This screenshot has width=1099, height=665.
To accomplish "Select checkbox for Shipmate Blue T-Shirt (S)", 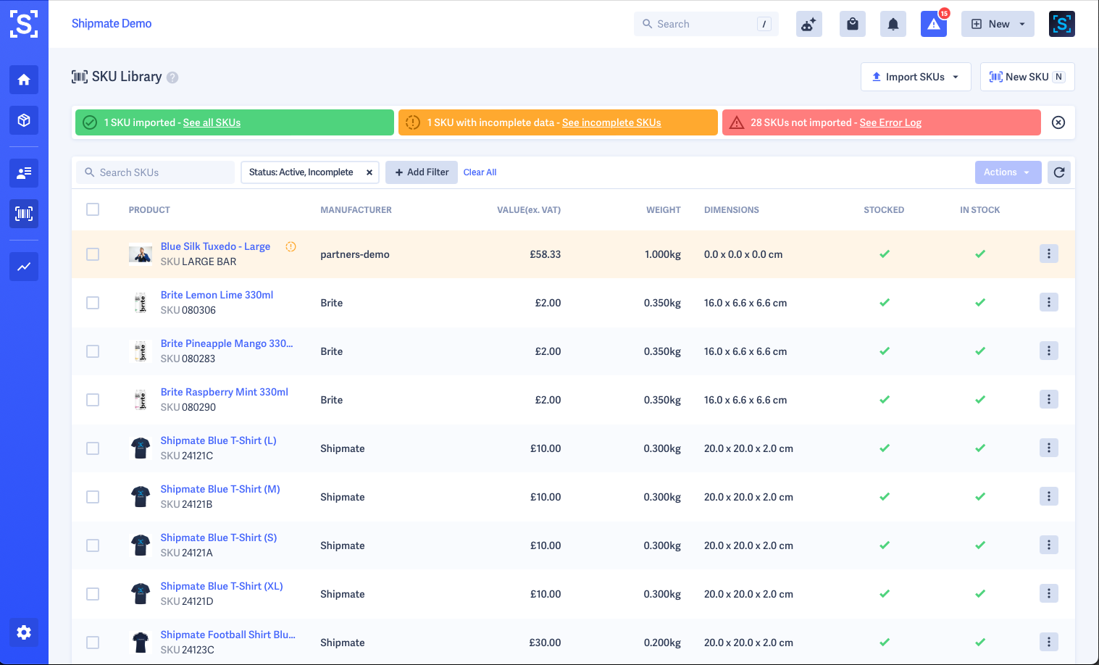I will click(x=93, y=545).
